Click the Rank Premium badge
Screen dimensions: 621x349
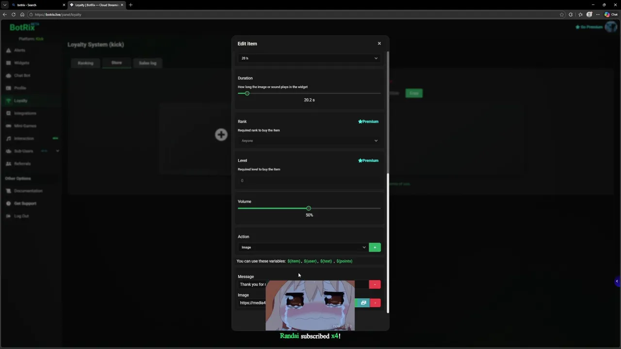[368, 122]
